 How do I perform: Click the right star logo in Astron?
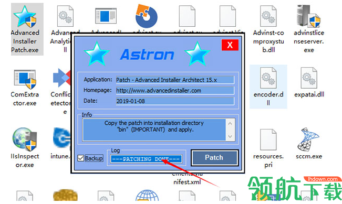197,54
